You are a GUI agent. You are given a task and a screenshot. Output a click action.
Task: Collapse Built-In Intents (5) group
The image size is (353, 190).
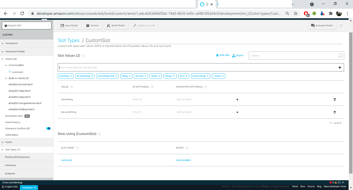coord(6,78)
